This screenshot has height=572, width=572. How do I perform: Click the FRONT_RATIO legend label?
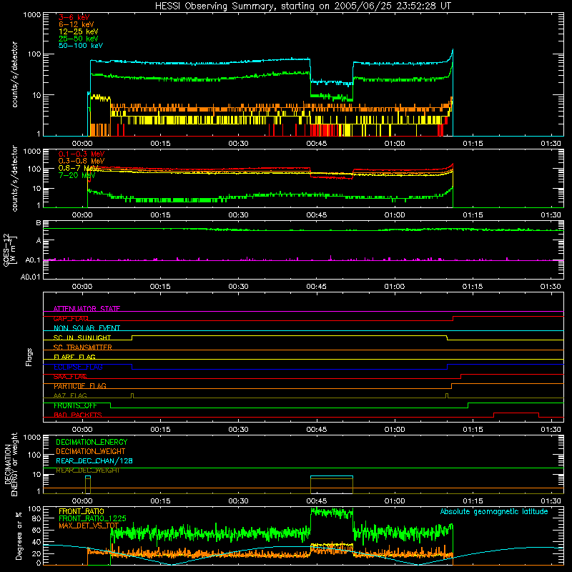tap(82, 511)
